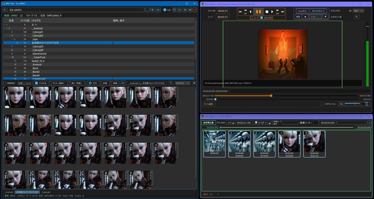
Task: Stop playback in MVC Viewer
Action: click(267, 12)
